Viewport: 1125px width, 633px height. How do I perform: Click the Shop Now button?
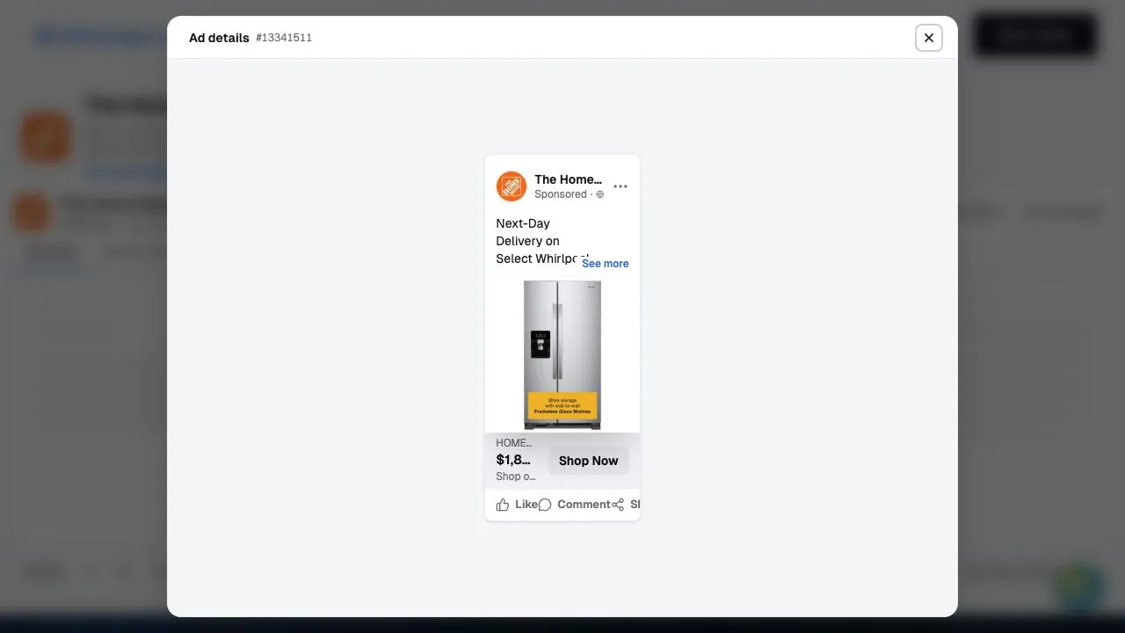[x=588, y=461]
